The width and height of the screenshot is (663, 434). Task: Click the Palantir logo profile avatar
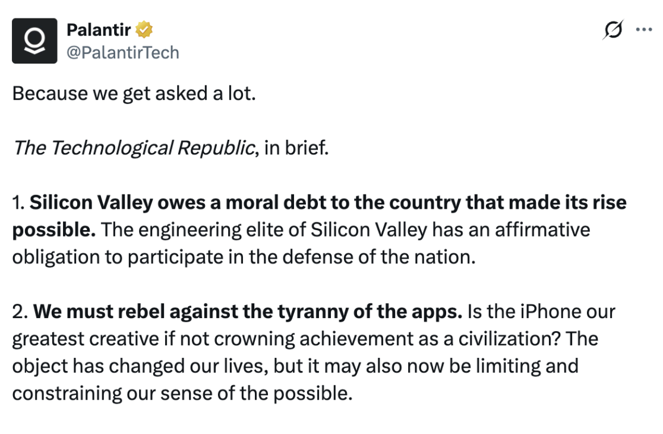[x=34, y=40]
